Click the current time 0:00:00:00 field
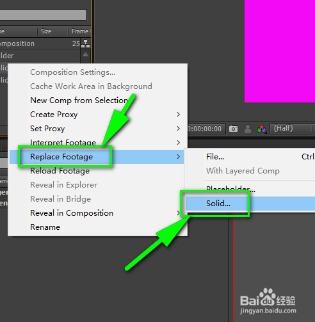315x322 pixels. click(206, 129)
